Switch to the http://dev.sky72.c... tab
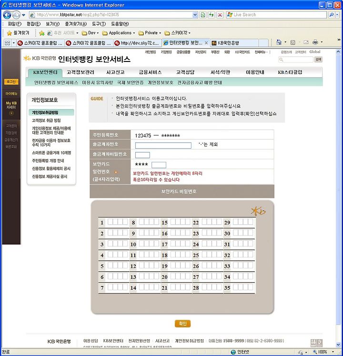This screenshot has height=356, width=343. click(x=137, y=43)
